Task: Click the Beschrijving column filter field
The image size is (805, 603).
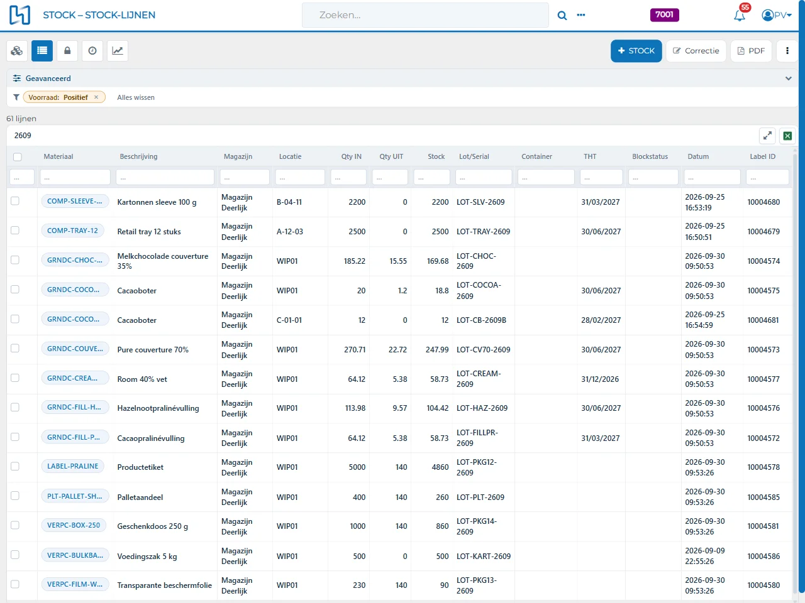Action: [165, 177]
